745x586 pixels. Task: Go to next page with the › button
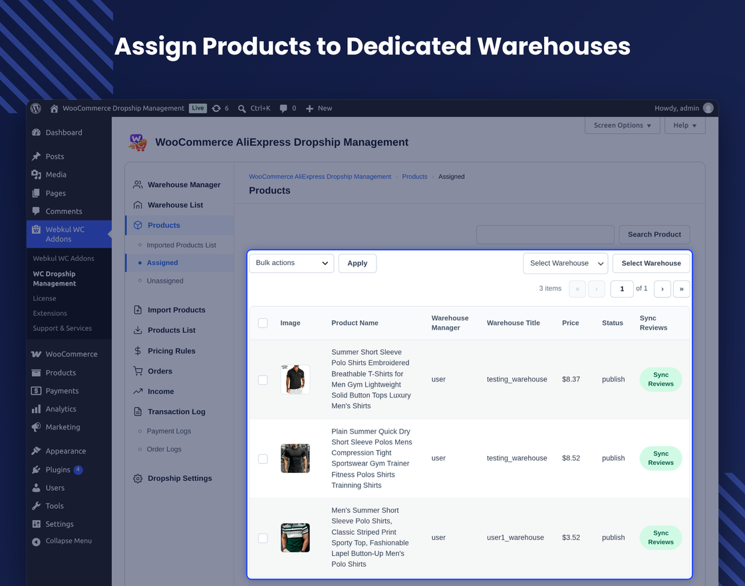tap(663, 289)
